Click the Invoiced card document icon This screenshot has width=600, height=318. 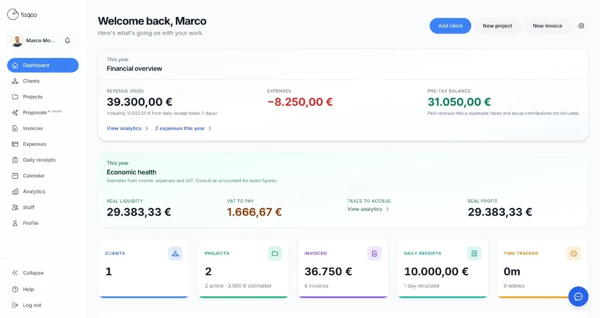374,254
